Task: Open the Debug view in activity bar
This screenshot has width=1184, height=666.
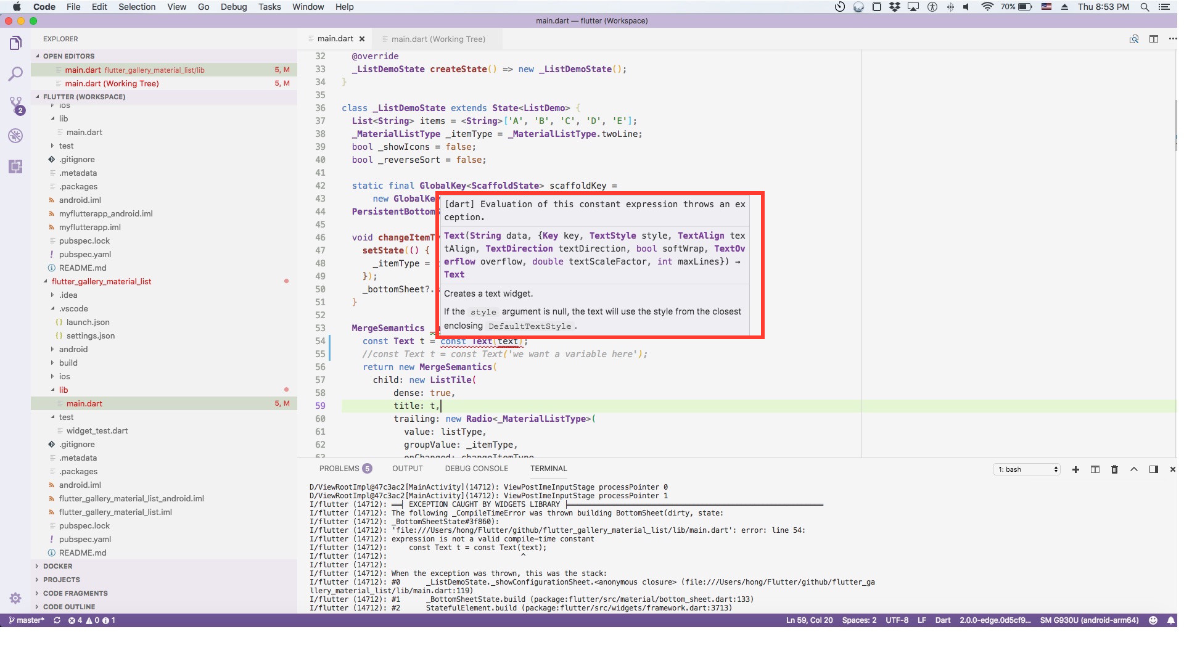Action: coord(16,136)
